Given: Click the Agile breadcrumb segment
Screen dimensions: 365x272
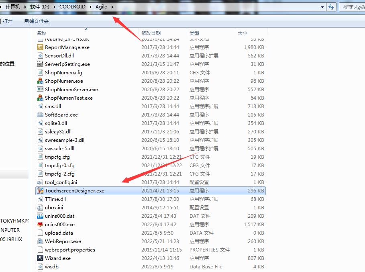Looking at the screenshot, I should tap(101, 7).
